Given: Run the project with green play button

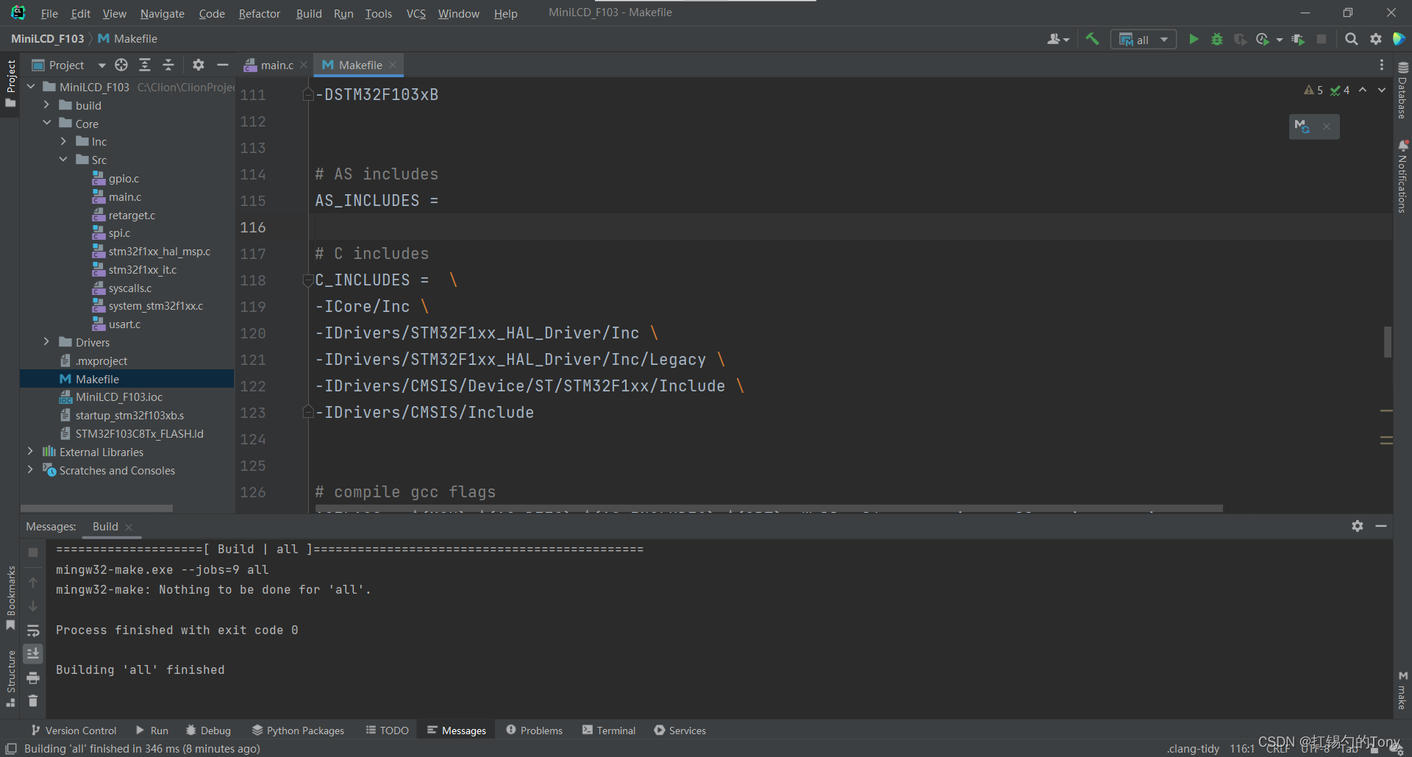Looking at the screenshot, I should tap(1194, 39).
